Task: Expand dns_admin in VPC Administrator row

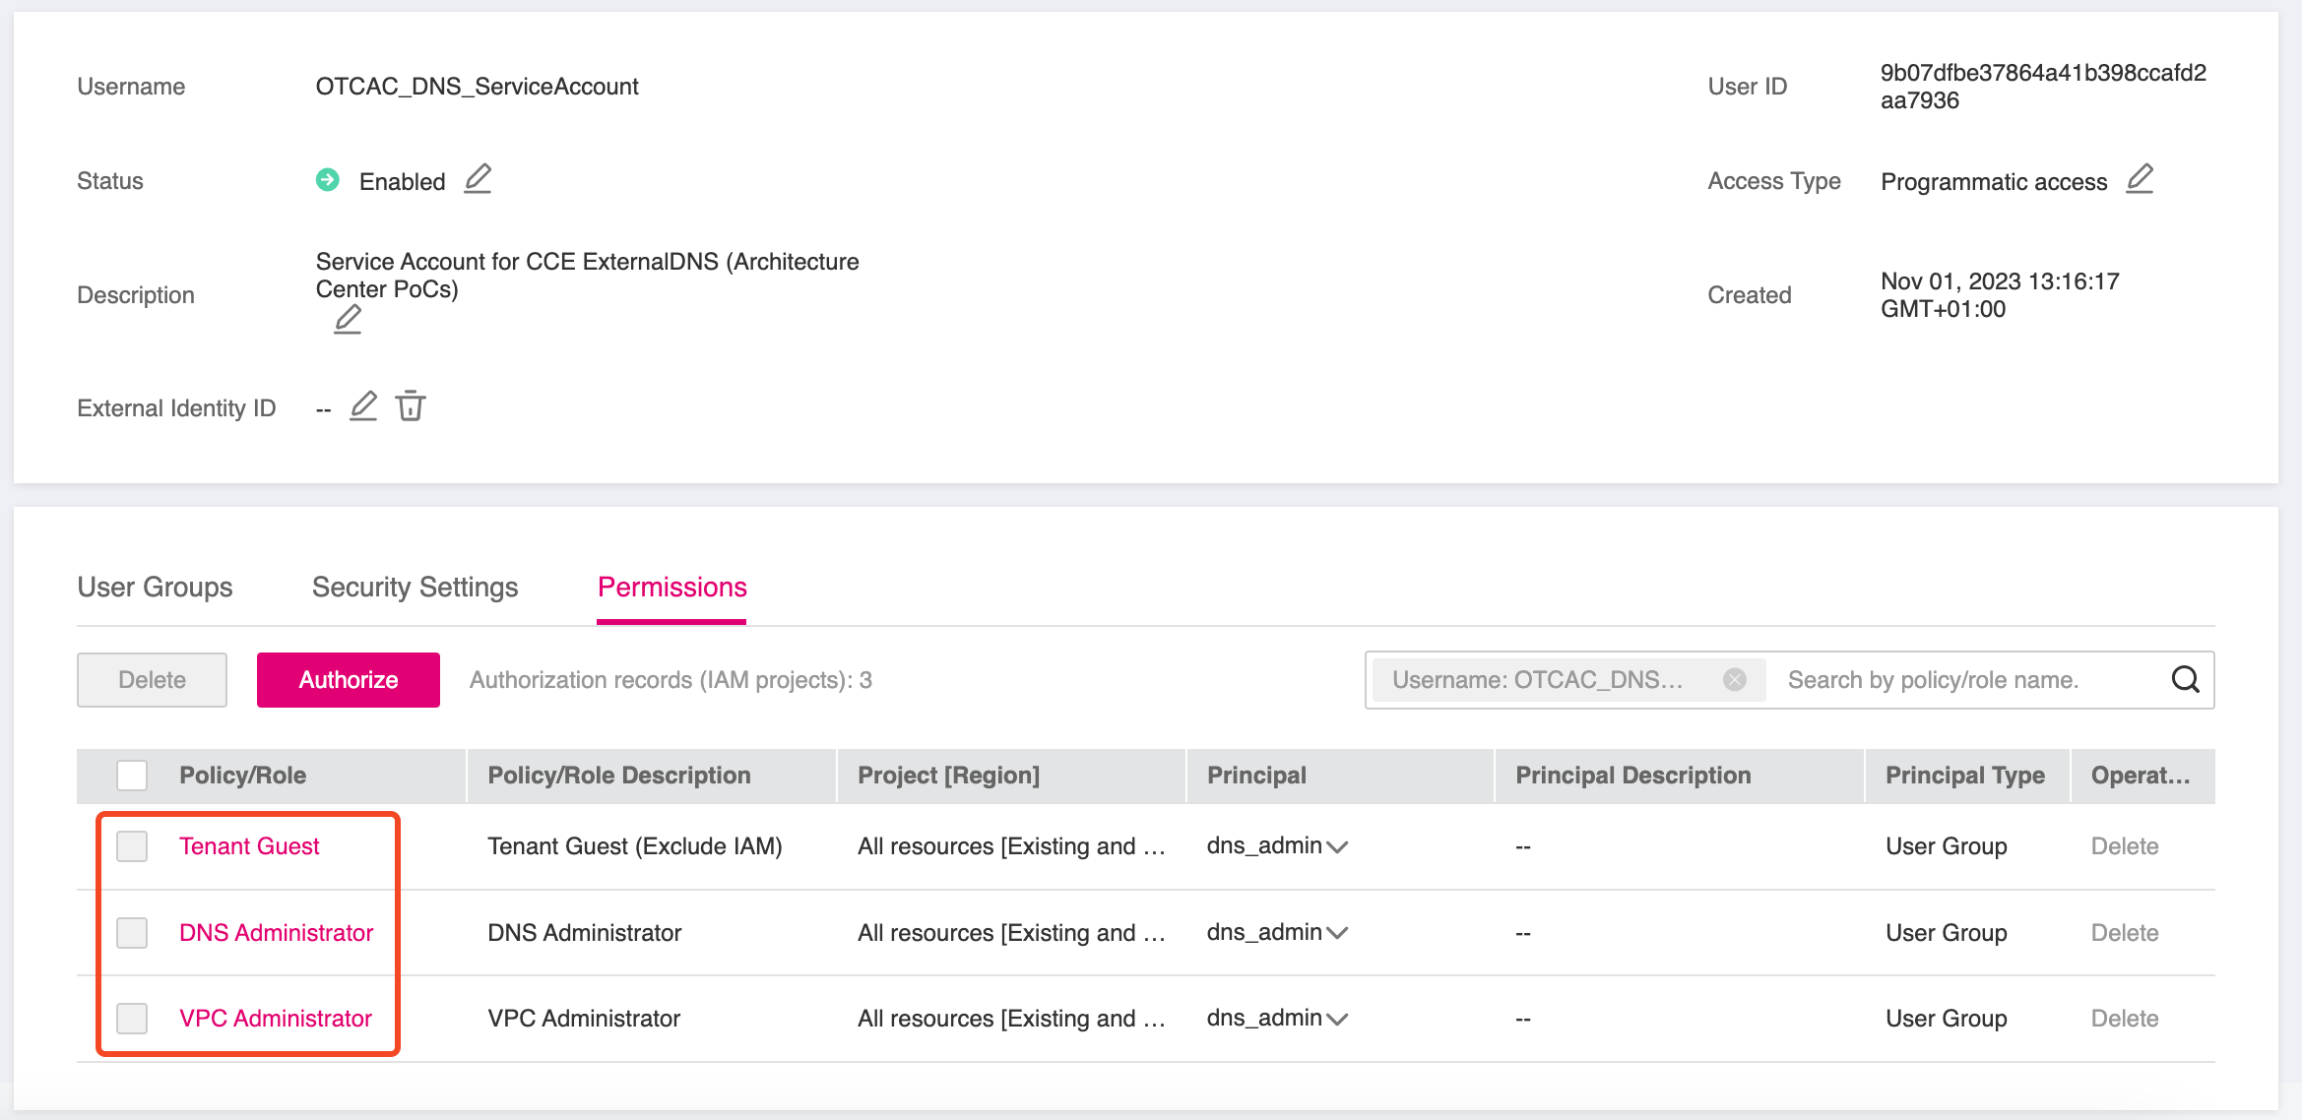Action: [1337, 1019]
